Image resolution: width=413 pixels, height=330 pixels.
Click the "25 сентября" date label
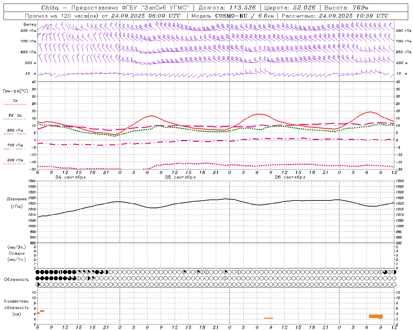(180, 177)
